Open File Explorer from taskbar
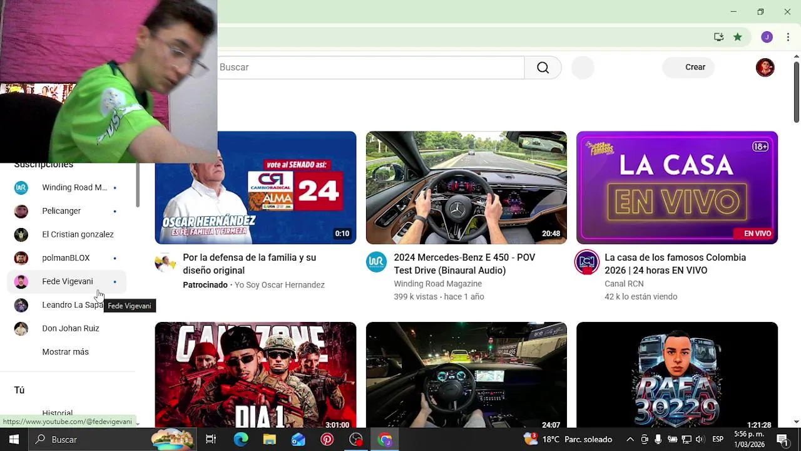The width and height of the screenshot is (801, 451). click(x=270, y=440)
